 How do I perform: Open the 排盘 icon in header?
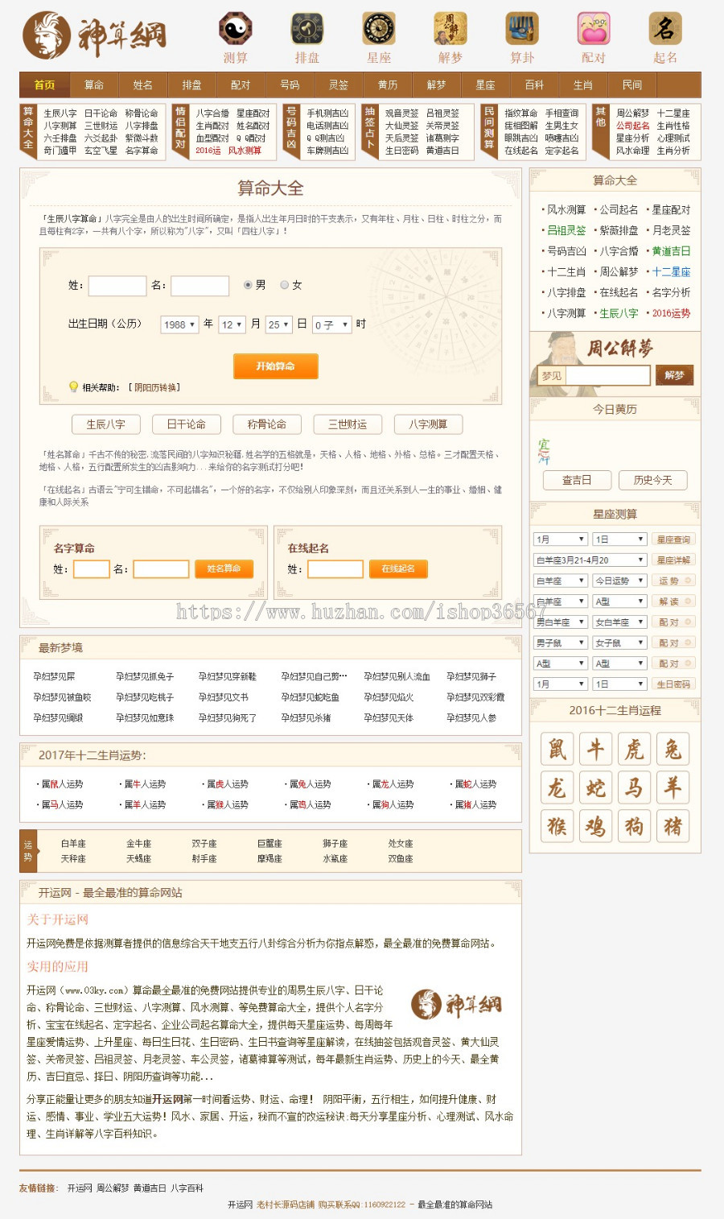coord(306,29)
